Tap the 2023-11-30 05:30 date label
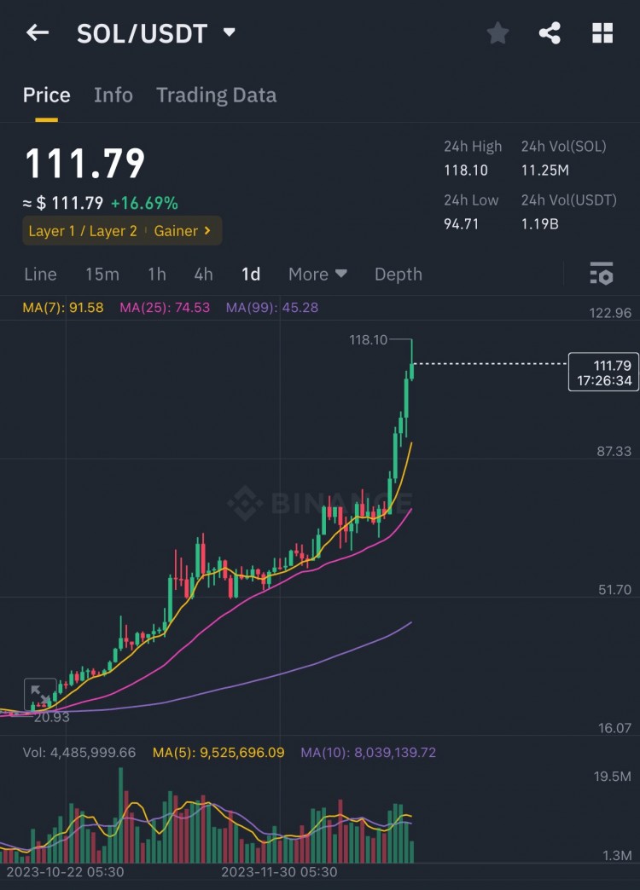The width and height of the screenshot is (640, 890). [279, 872]
